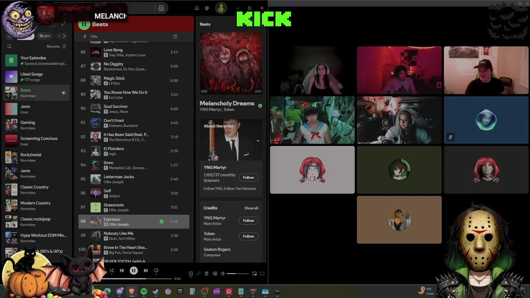The height and width of the screenshot is (298, 530).
Task: Pause playback with the bottom player button
Action: tap(134, 271)
